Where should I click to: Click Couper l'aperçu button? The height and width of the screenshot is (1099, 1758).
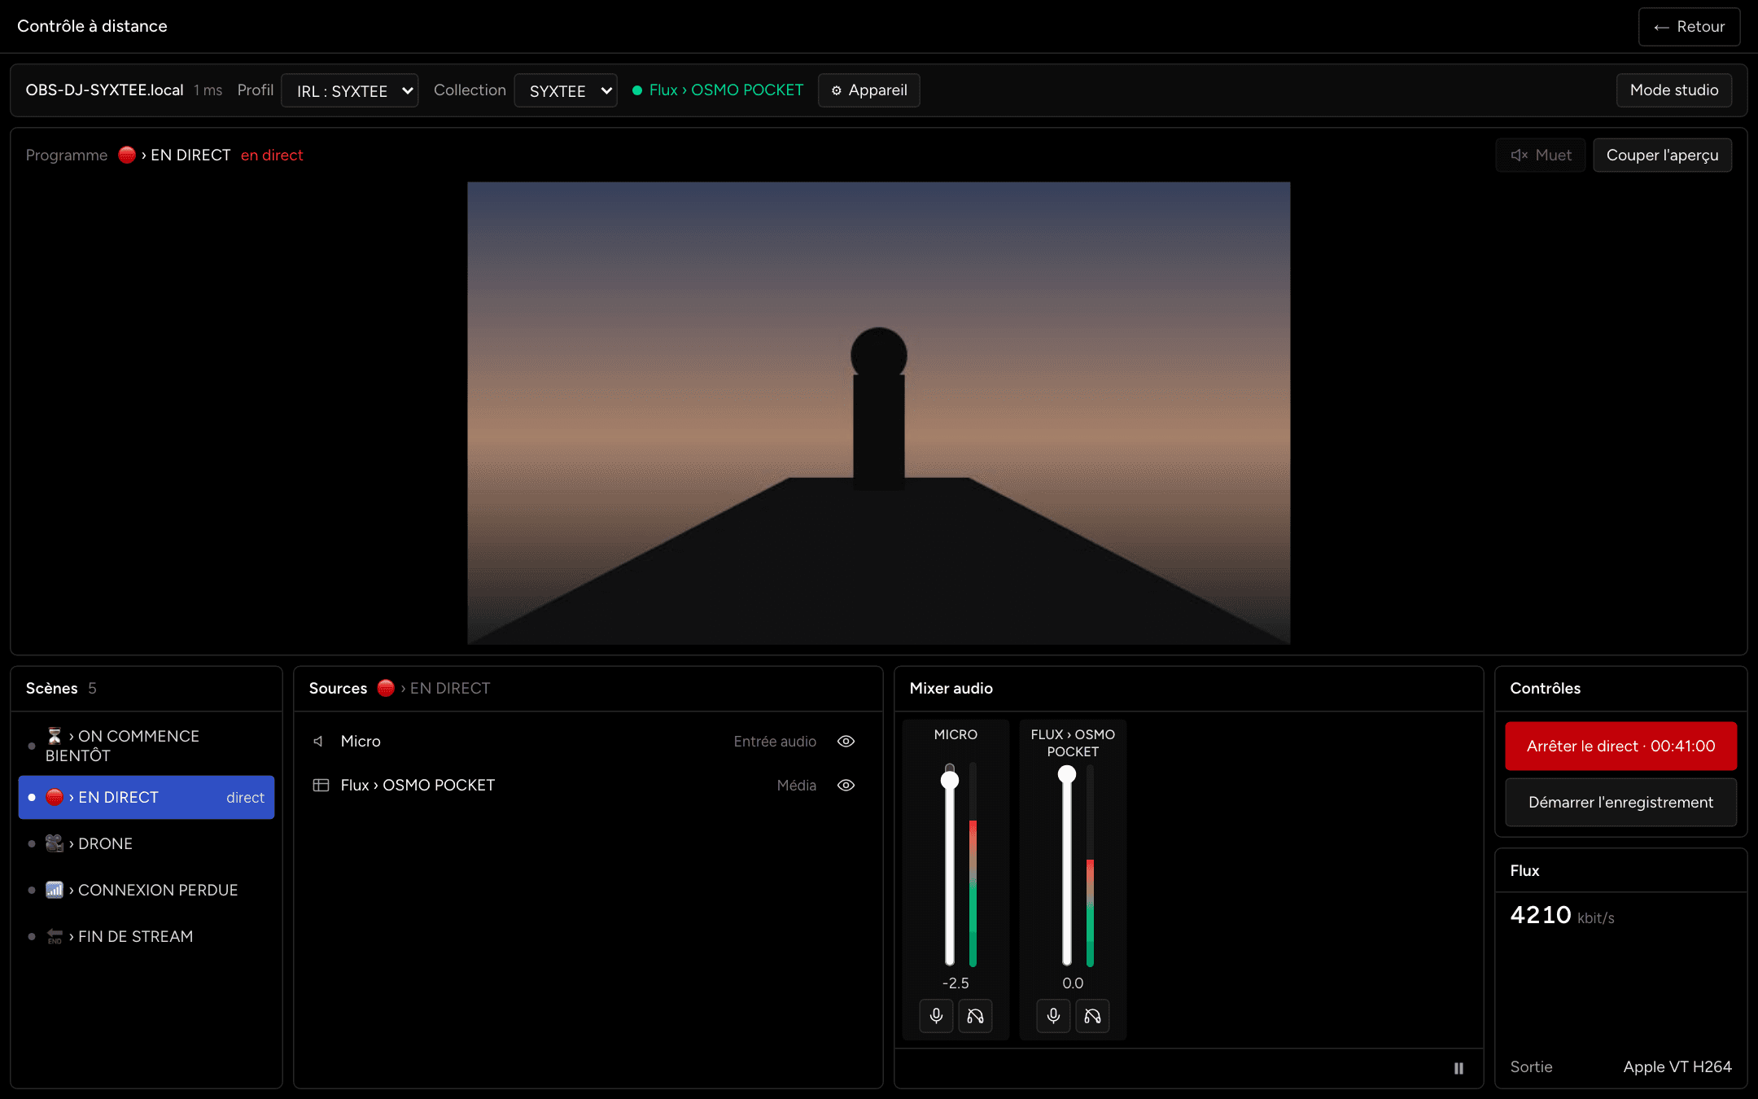tap(1662, 155)
